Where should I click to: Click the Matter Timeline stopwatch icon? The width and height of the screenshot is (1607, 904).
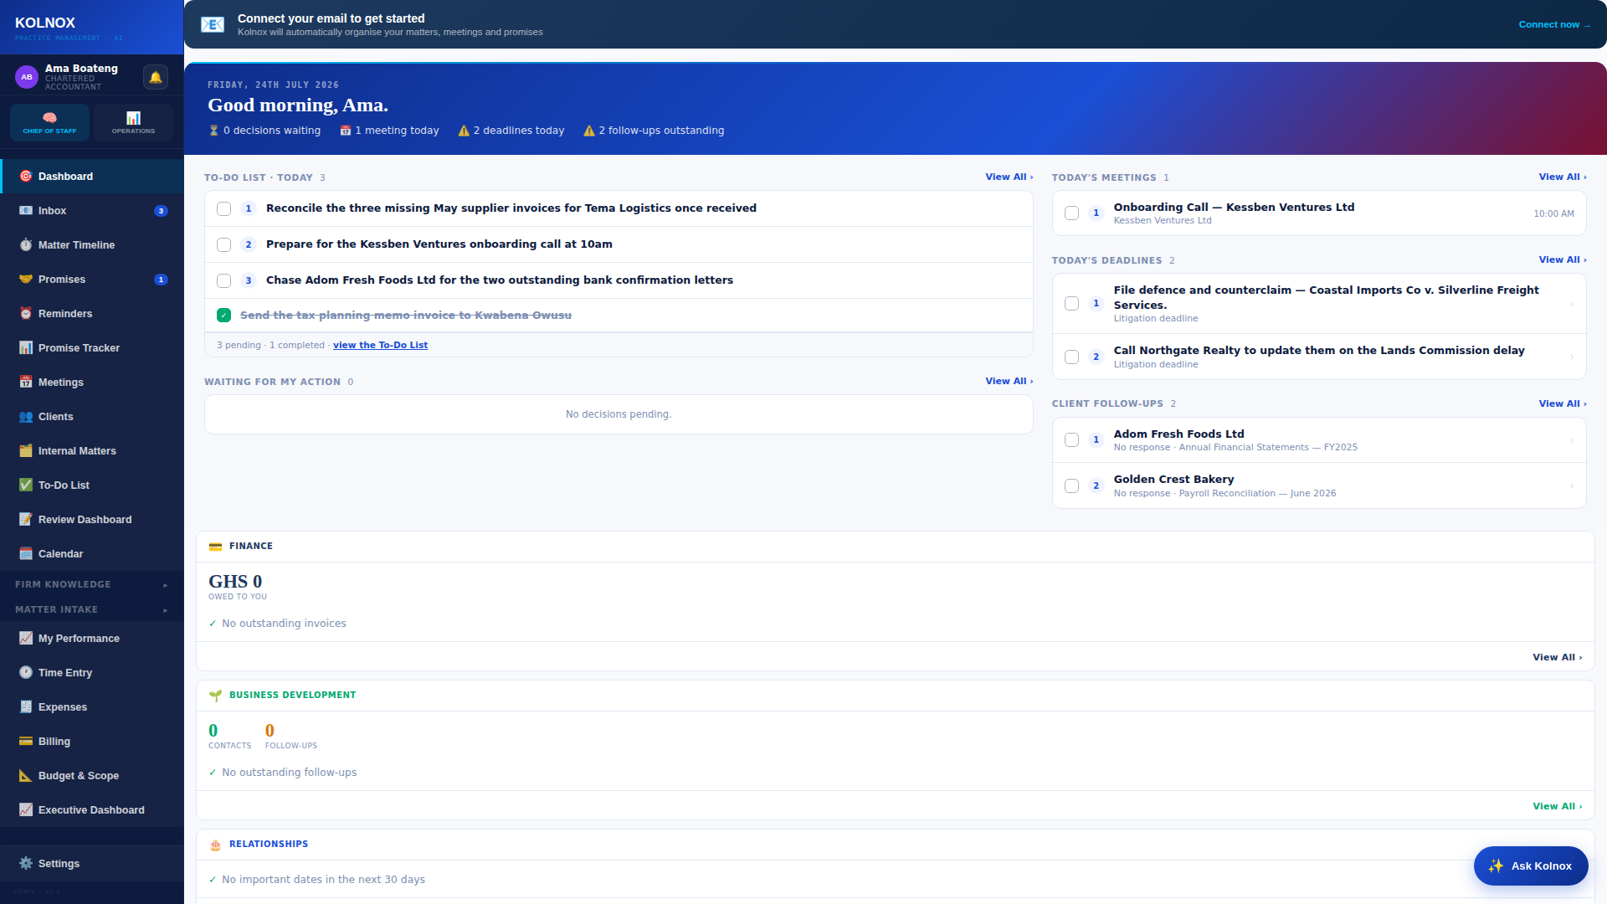point(26,244)
